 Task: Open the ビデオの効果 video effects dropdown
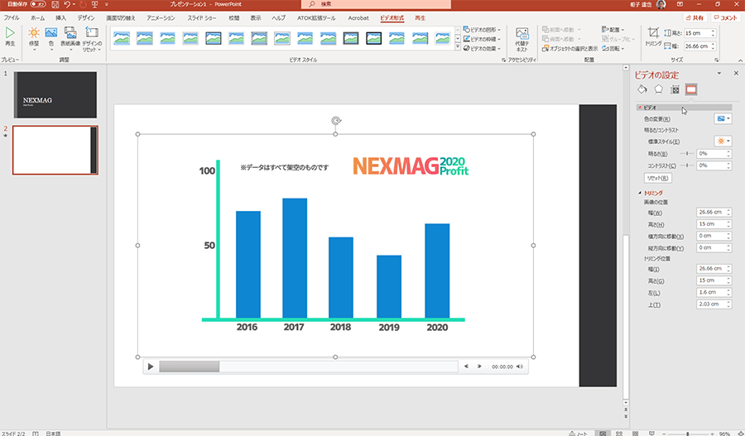pyautogui.click(x=482, y=49)
